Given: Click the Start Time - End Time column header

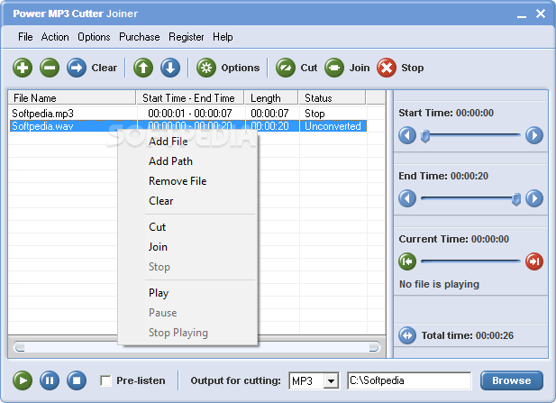Looking at the screenshot, I should tap(190, 97).
